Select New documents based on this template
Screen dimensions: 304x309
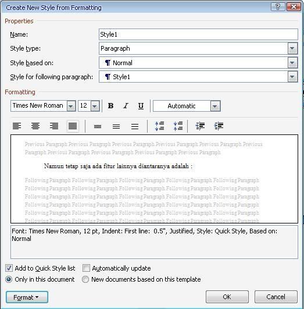click(x=85, y=279)
